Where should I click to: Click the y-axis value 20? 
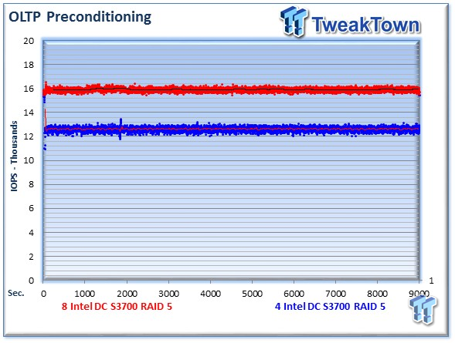click(29, 41)
